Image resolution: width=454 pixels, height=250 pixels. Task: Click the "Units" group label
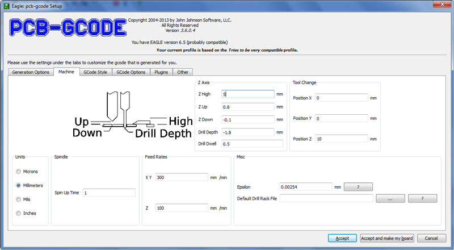point(20,157)
